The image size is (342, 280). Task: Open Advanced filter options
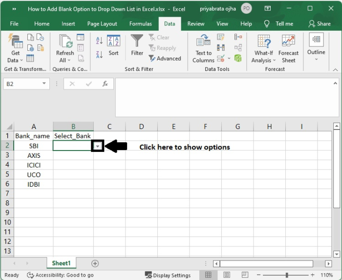point(165,59)
